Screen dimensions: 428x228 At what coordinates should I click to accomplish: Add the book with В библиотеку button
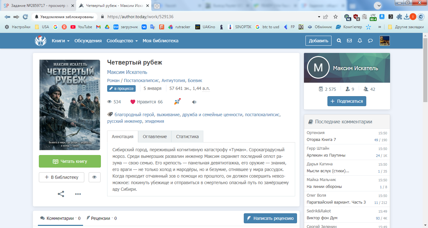[x=61, y=177]
